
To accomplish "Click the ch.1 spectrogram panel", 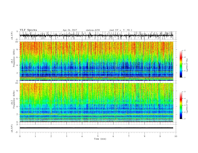I will tap(96, 61).
